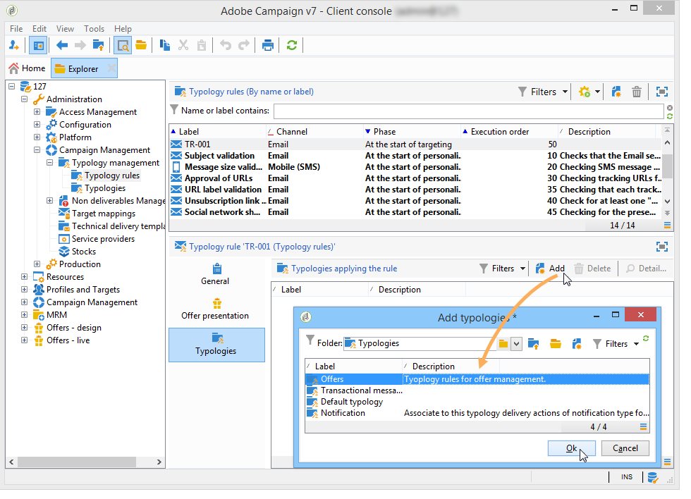Sort the list by Execution order column
Viewport: 691px width, 499px height.
[x=500, y=132]
